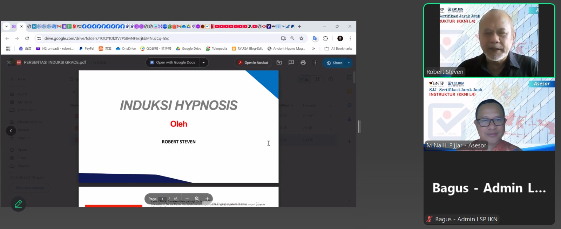Zoom in with the plus button
Viewport: 561px width, 229px height.
tap(207, 199)
